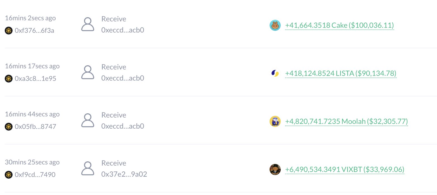Click sender address 0xeccd...acb0 in LISTA row

123,78
